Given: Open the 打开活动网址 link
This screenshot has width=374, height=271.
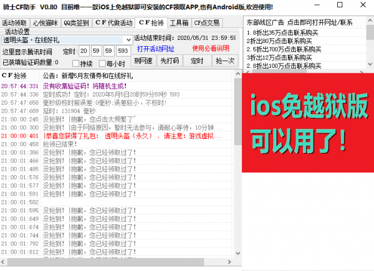Looking at the screenshot, I should click(155, 49).
